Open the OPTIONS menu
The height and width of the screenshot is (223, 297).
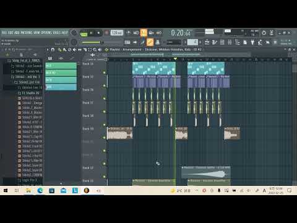coord(46,33)
